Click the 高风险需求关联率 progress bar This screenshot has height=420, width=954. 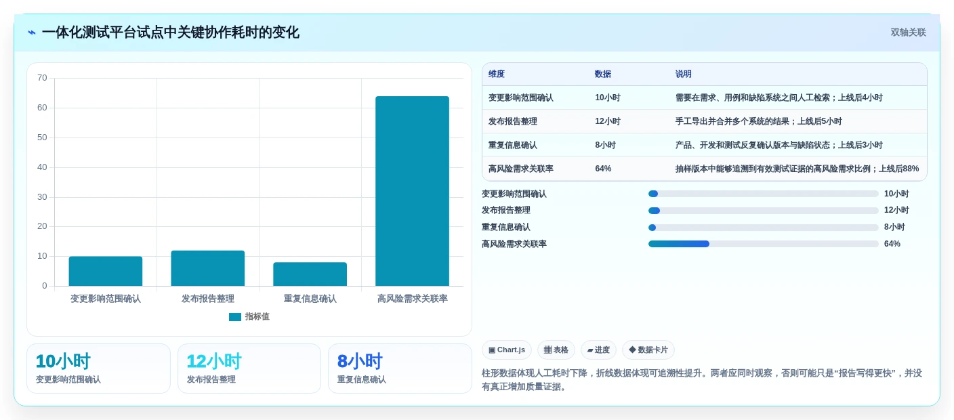click(764, 244)
